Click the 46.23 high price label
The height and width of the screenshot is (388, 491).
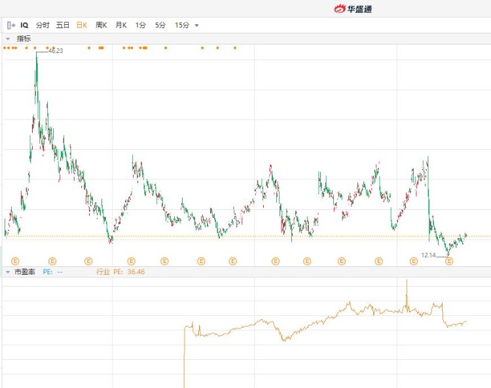pos(56,50)
